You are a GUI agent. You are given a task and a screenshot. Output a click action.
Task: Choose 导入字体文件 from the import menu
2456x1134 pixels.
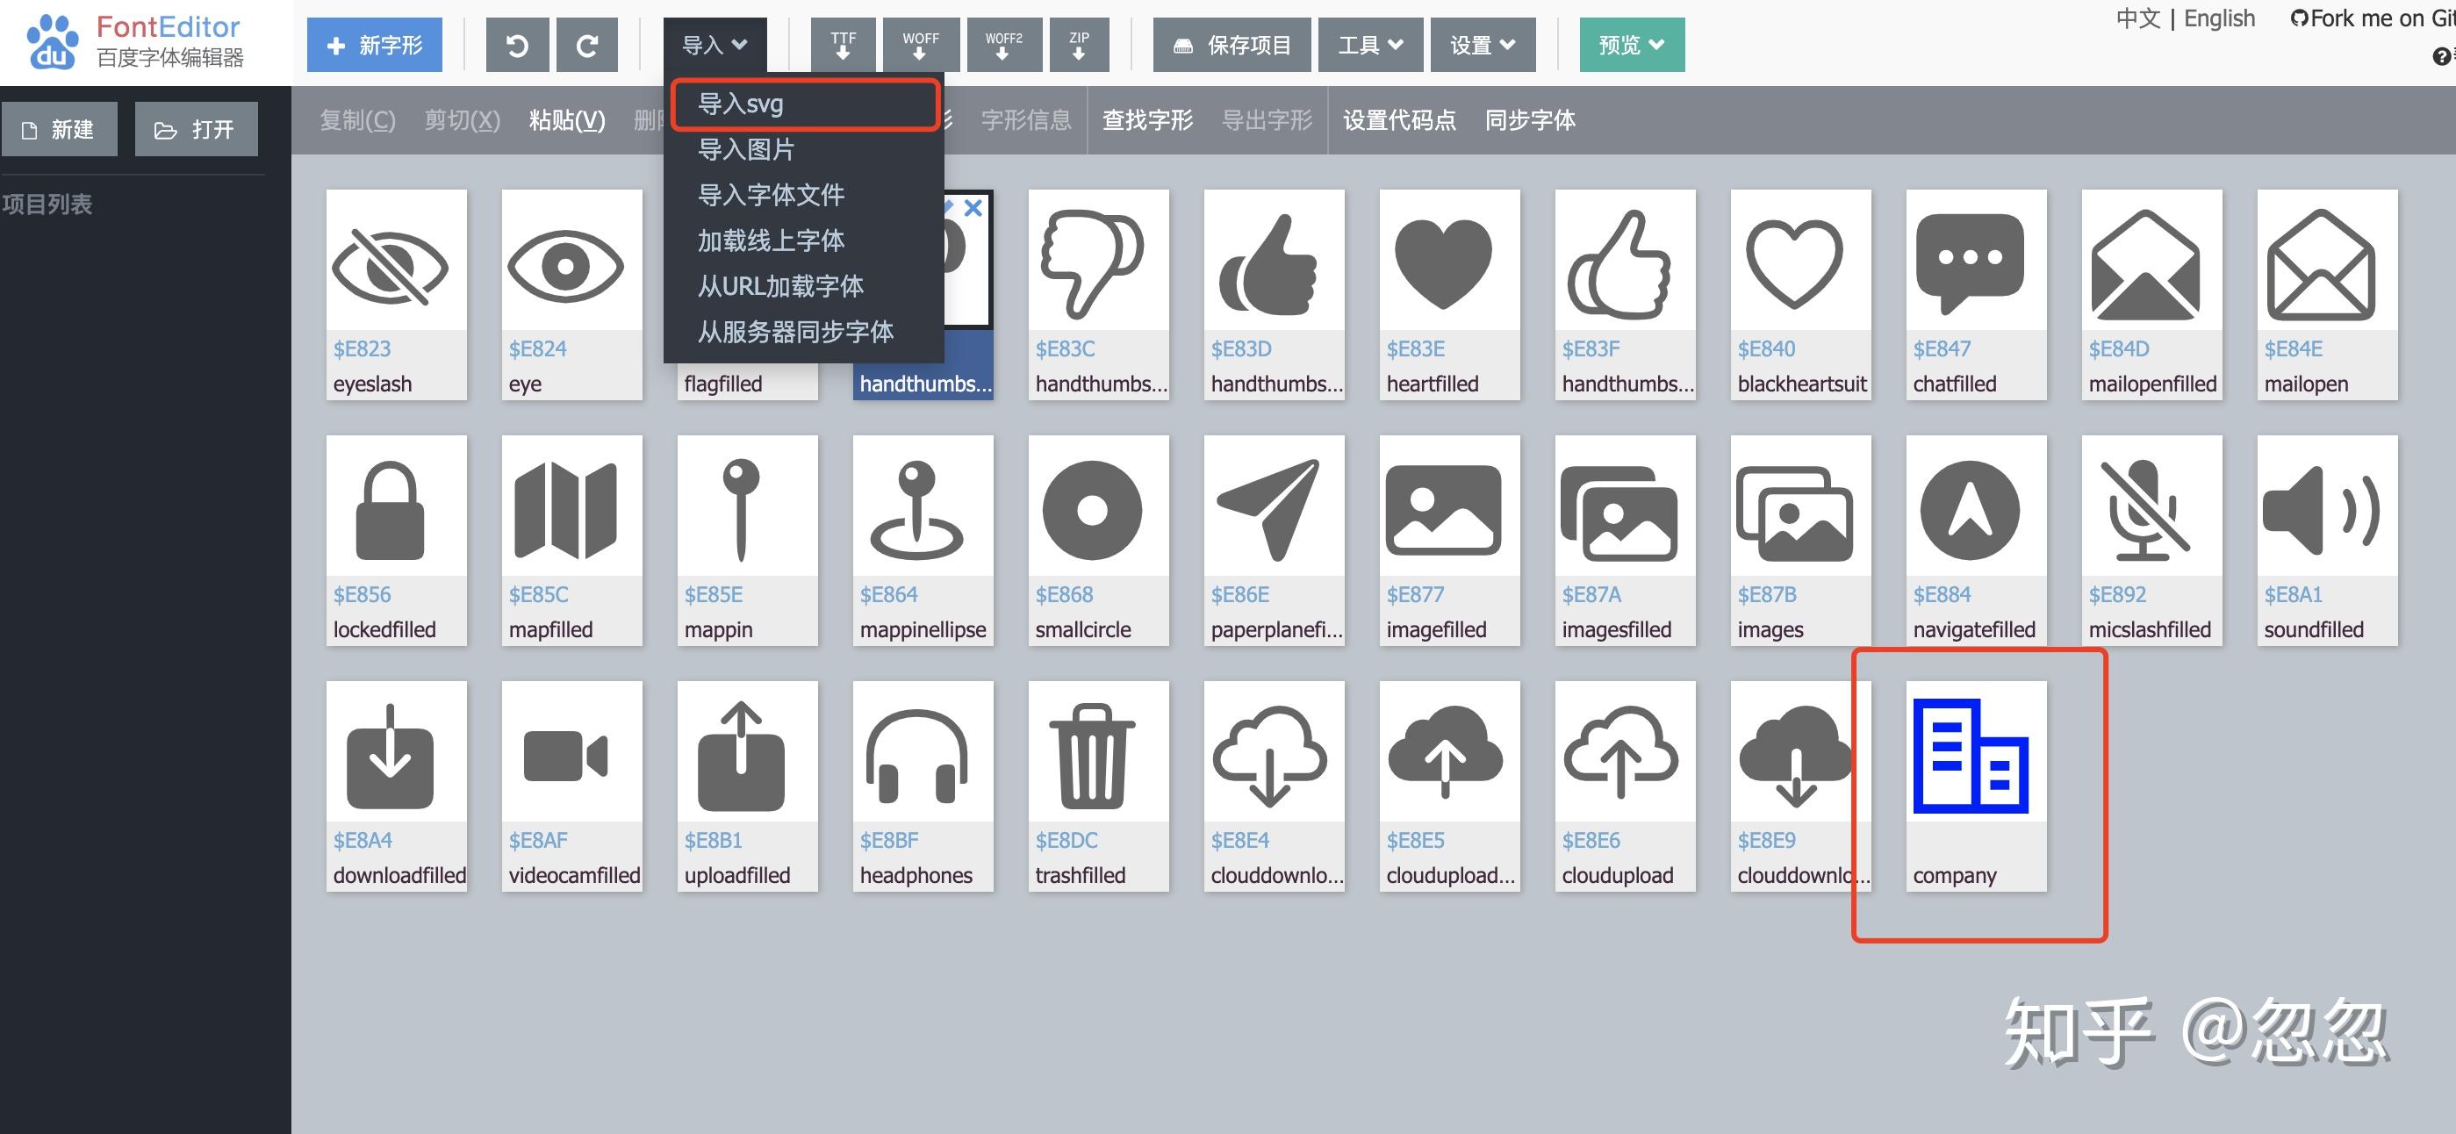pyautogui.click(x=771, y=195)
